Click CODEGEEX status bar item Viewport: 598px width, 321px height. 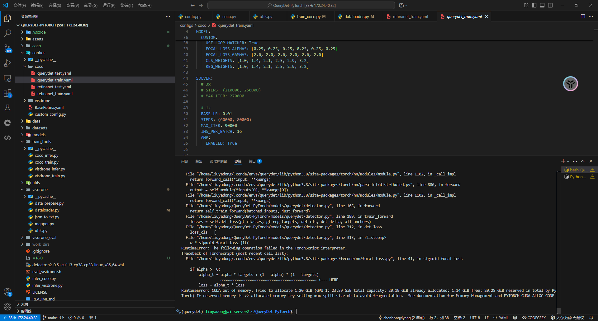(534, 318)
